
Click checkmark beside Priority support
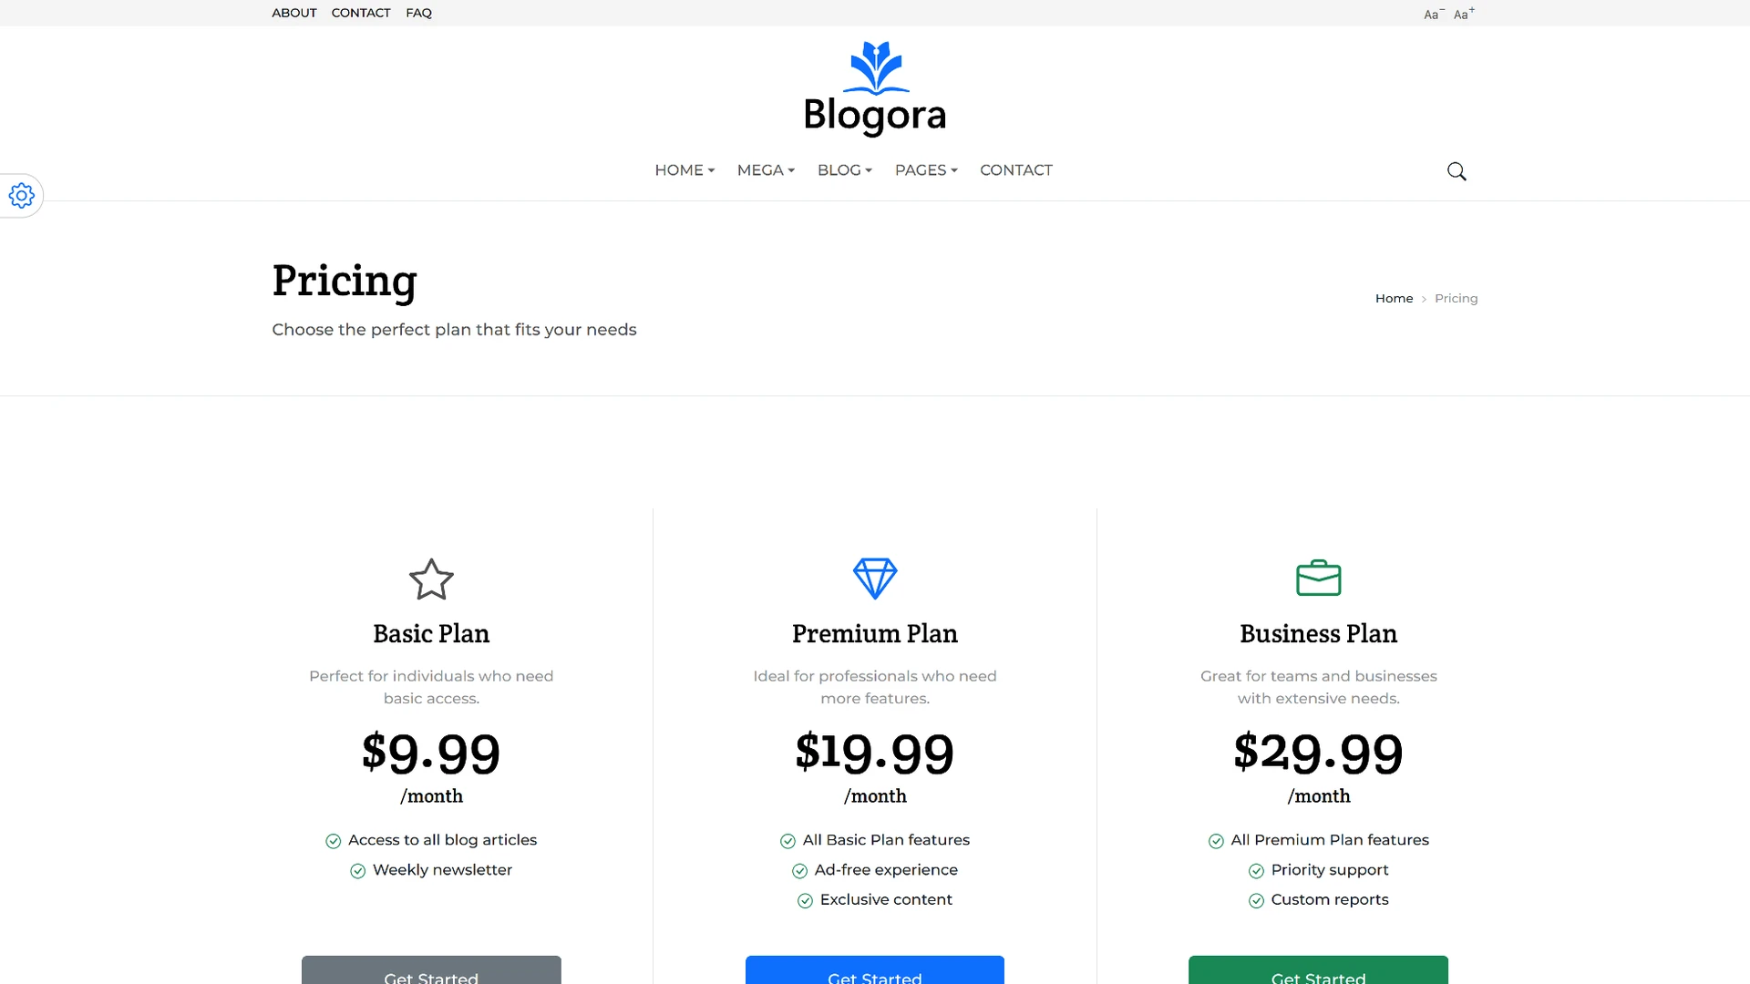click(x=1256, y=871)
